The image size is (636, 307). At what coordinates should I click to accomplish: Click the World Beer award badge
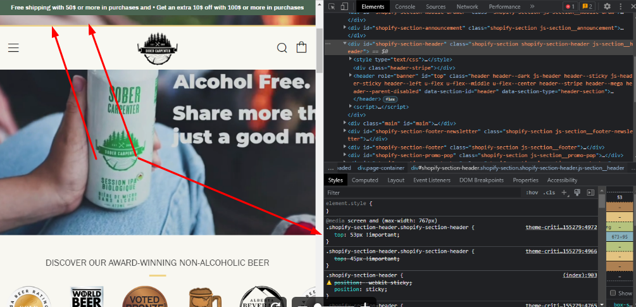(86, 297)
